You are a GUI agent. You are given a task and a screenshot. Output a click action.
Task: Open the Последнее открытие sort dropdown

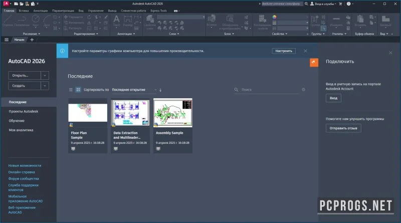134,90
